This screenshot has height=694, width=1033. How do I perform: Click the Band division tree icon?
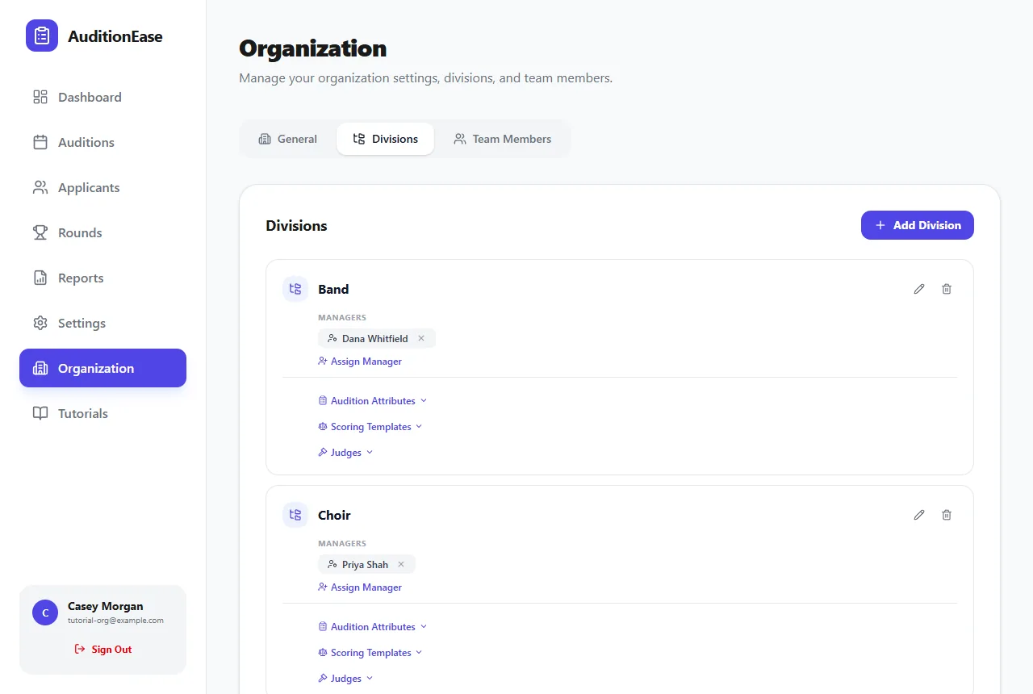295,289
